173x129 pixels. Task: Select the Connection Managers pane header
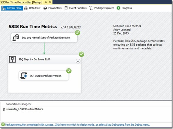[x=18, y=104]
